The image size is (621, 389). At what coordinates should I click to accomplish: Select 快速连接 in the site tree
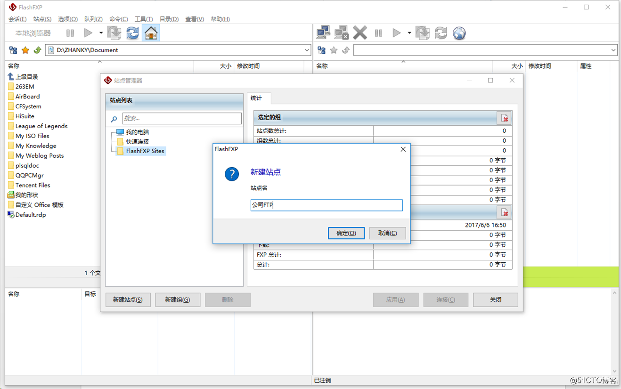click(x=137, y=141)
